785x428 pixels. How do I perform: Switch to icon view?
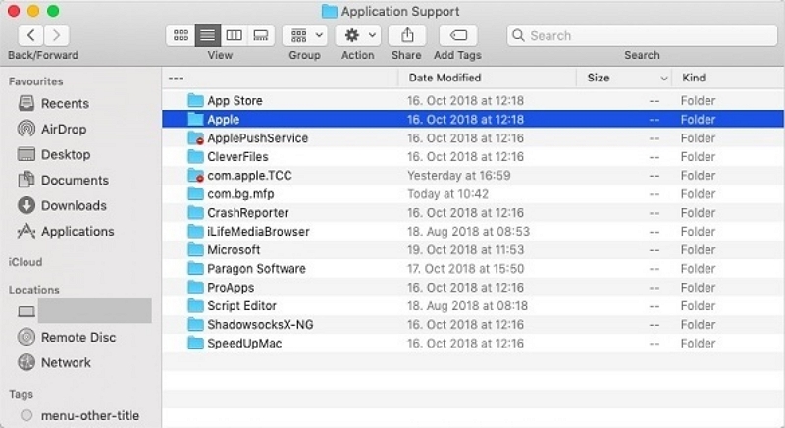(181, 35)
